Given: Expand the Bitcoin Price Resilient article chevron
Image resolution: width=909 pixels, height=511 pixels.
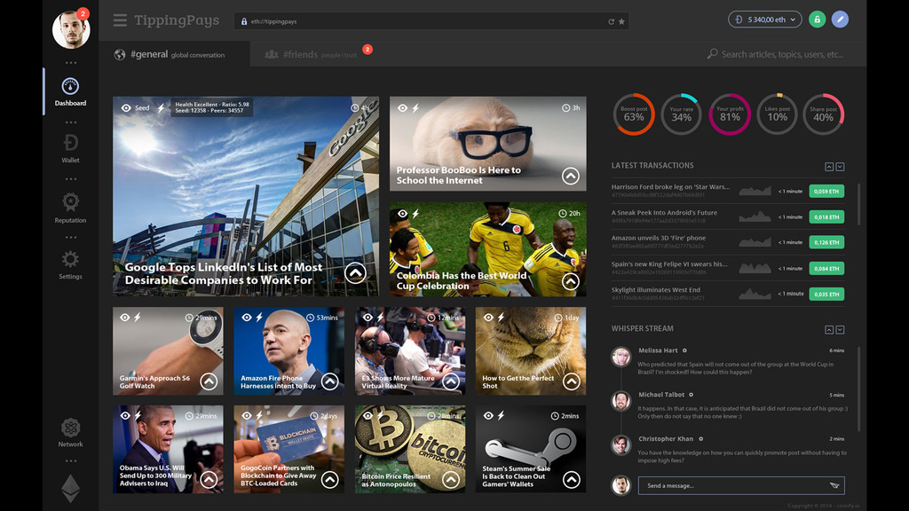Looking at the screenshot, I should [450, 479].
